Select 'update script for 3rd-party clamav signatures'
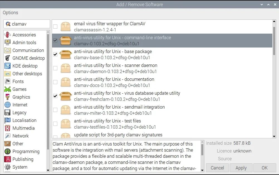279x175 pixels. click(x=162, y=135)
